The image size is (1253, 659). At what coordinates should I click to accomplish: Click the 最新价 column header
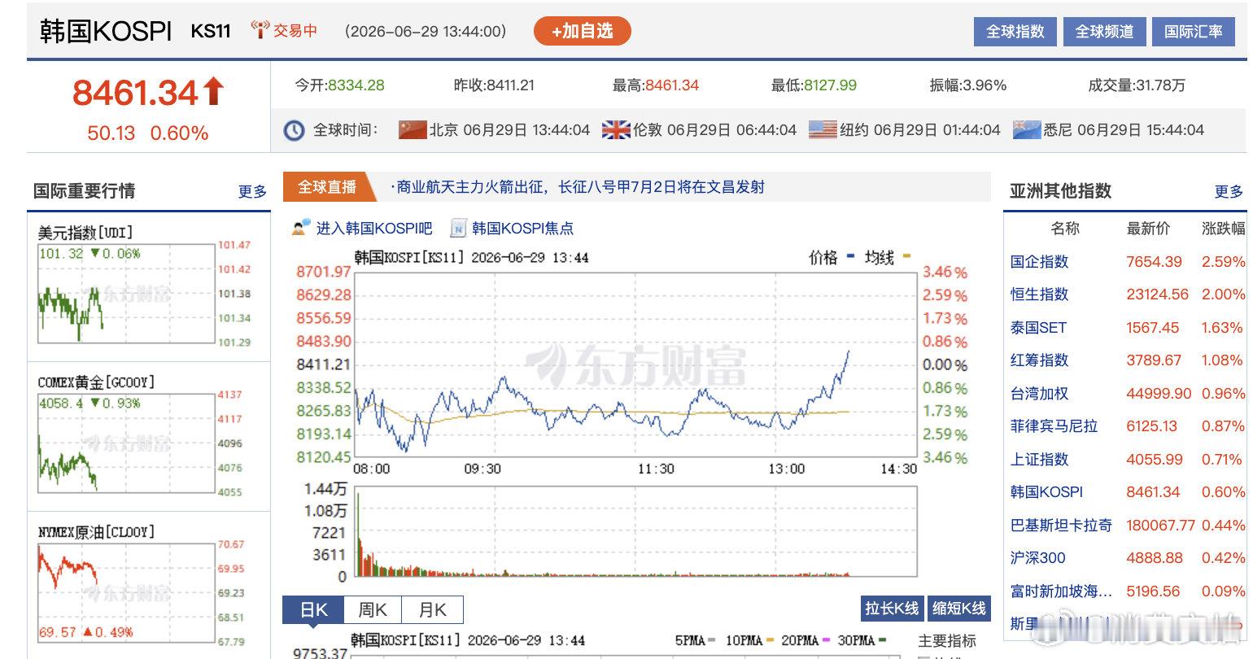[x=1148, y=229]
